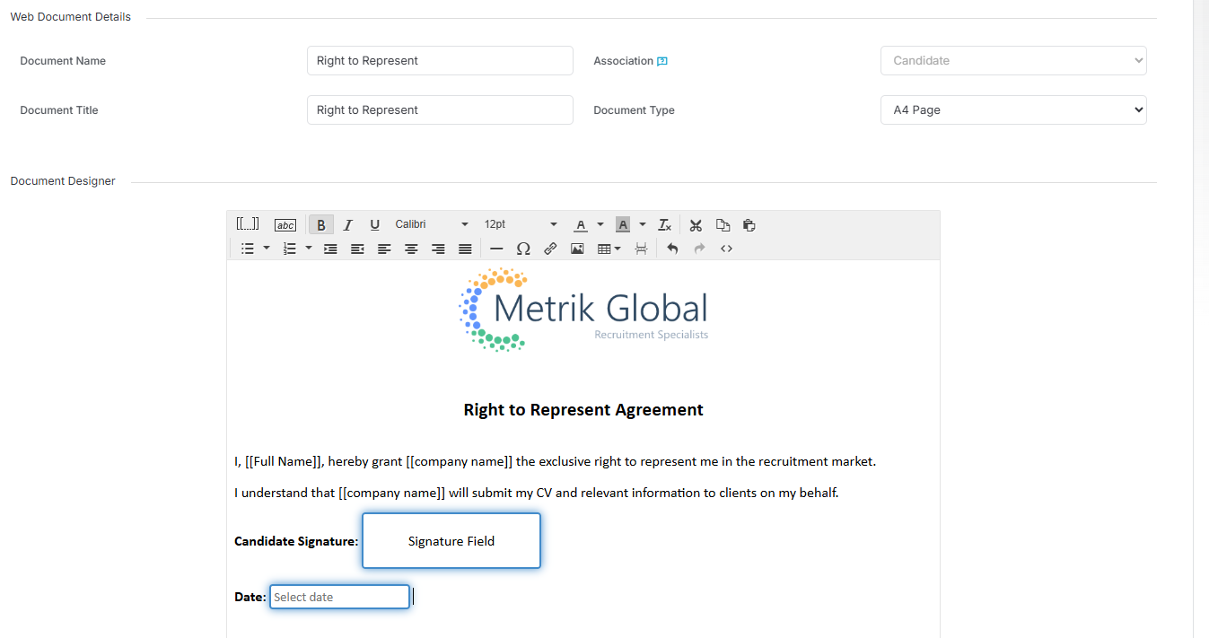This screenshot has height=638, width=1209.
Task: Edit the Document Title field
Action: pyautogui.click(x=440, y=110)
